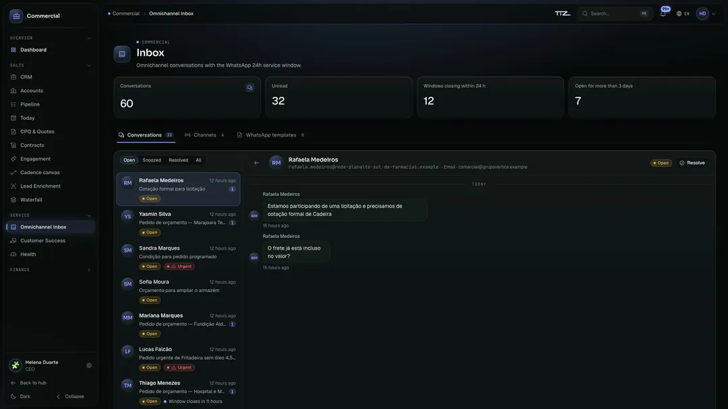Open WhatsApp templates tab
The width and height of the screenshot is (728, 409).
click(x=271, y=135)
